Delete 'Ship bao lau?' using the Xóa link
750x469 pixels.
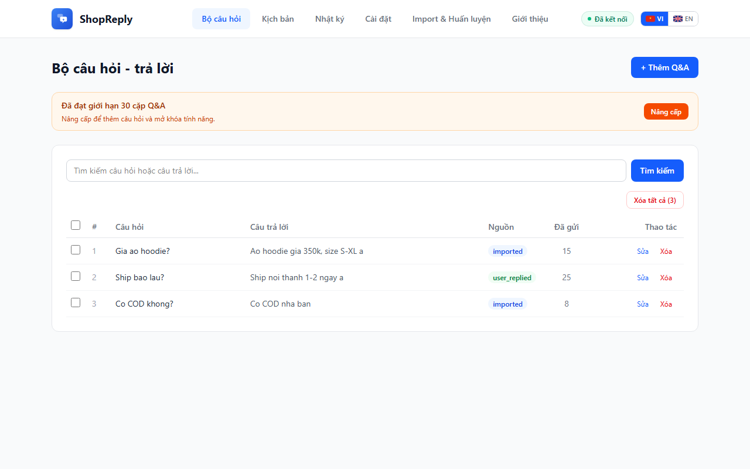(666, 277)
